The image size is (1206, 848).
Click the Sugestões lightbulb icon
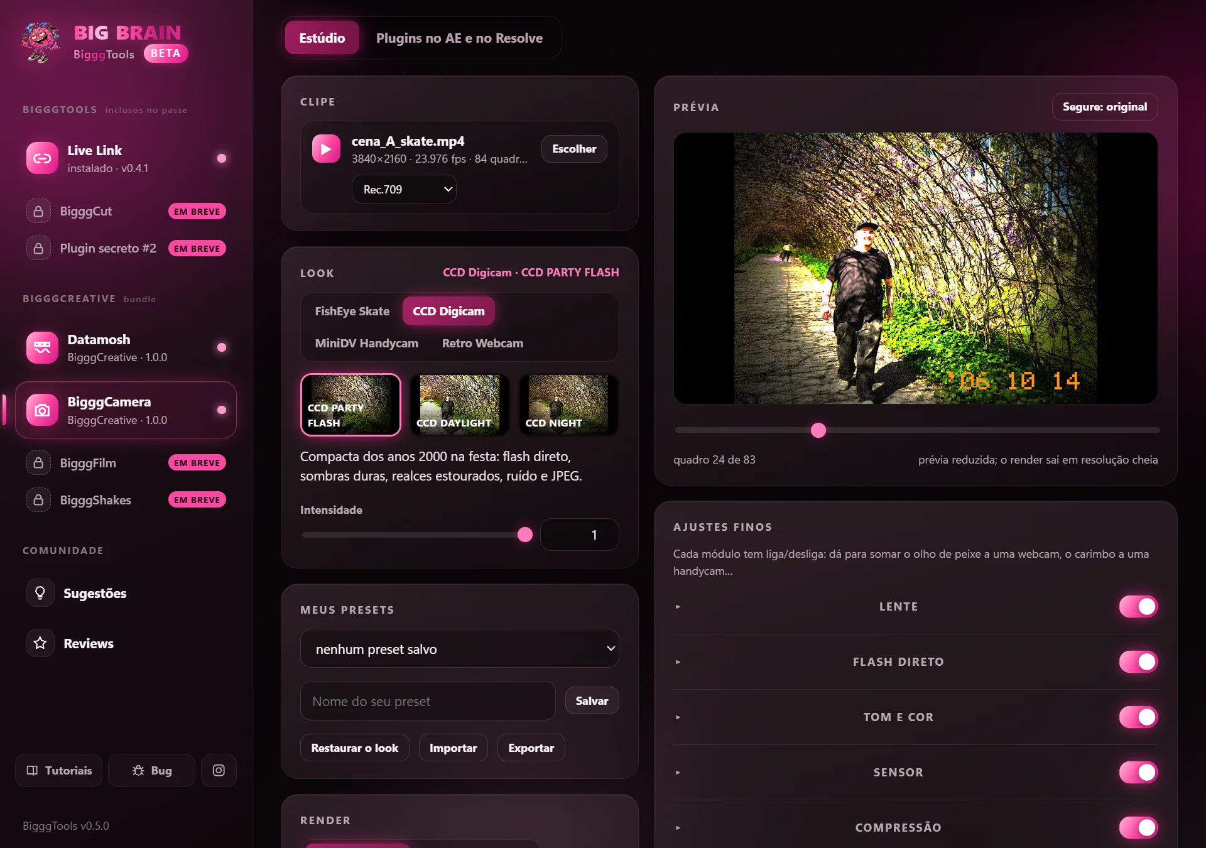(40, 593)
